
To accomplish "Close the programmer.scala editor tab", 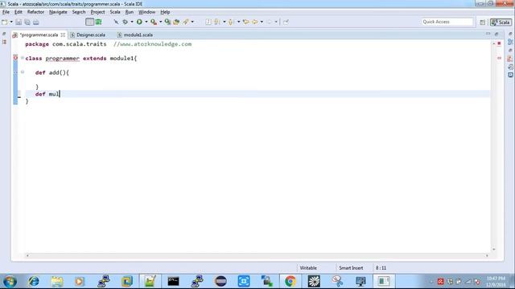I will (63, 35).
